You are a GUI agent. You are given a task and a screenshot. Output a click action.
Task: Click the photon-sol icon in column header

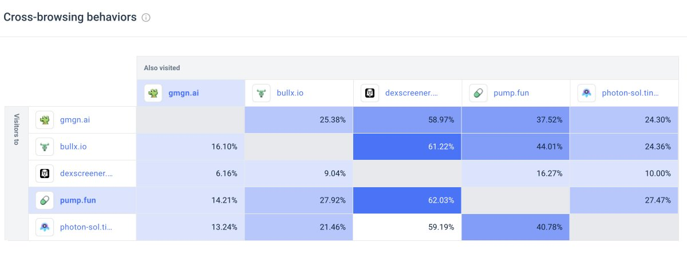click(587, 92)
